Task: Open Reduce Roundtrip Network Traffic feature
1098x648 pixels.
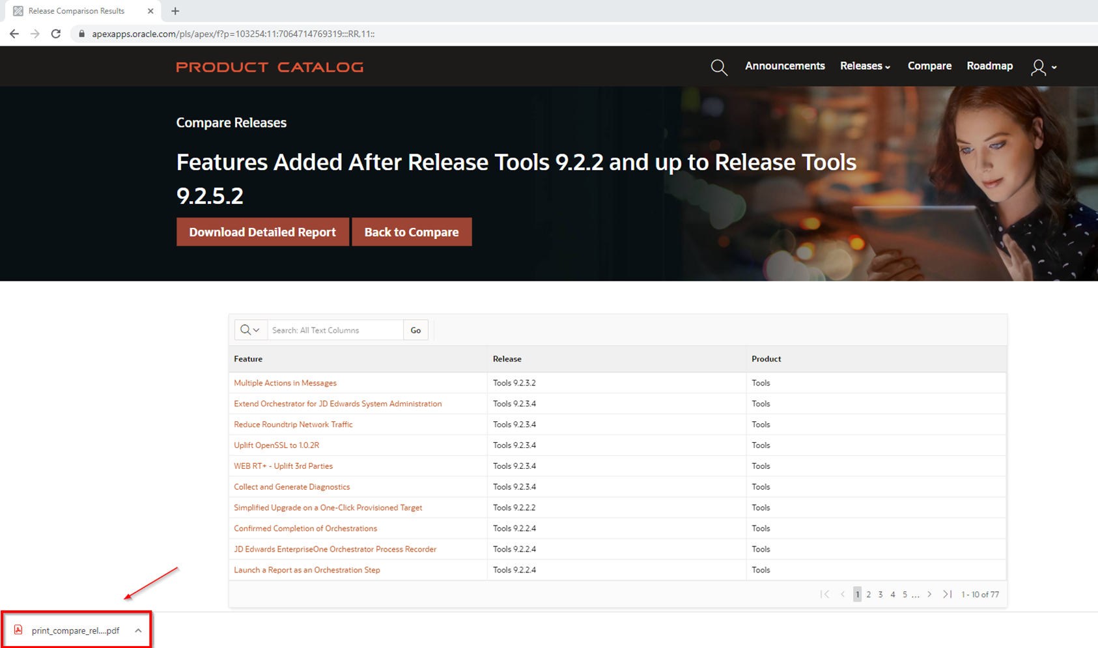Action: (293, 425)
